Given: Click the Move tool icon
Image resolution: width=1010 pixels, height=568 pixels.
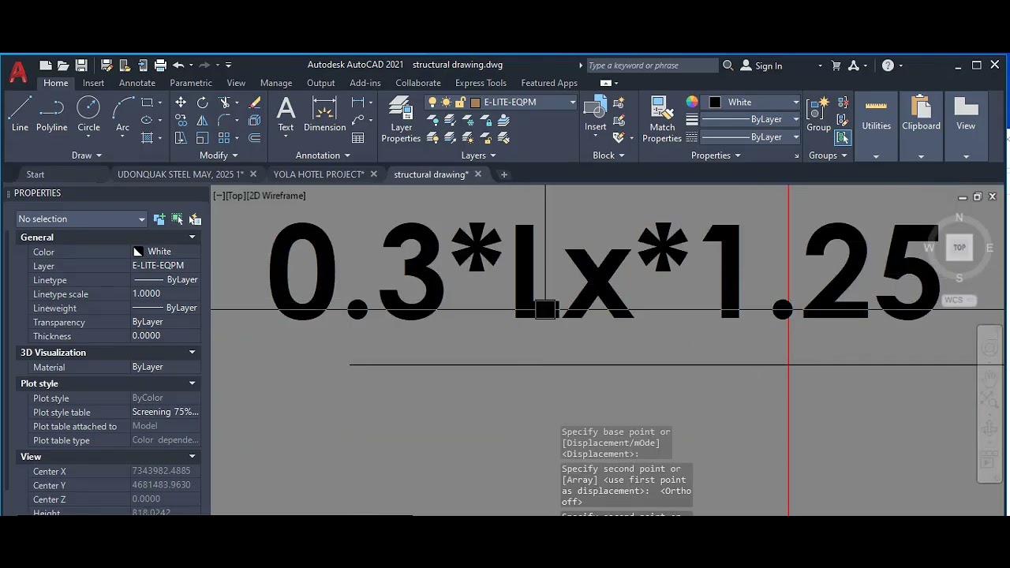Looking at the screenshot, I should click(181, 103).
